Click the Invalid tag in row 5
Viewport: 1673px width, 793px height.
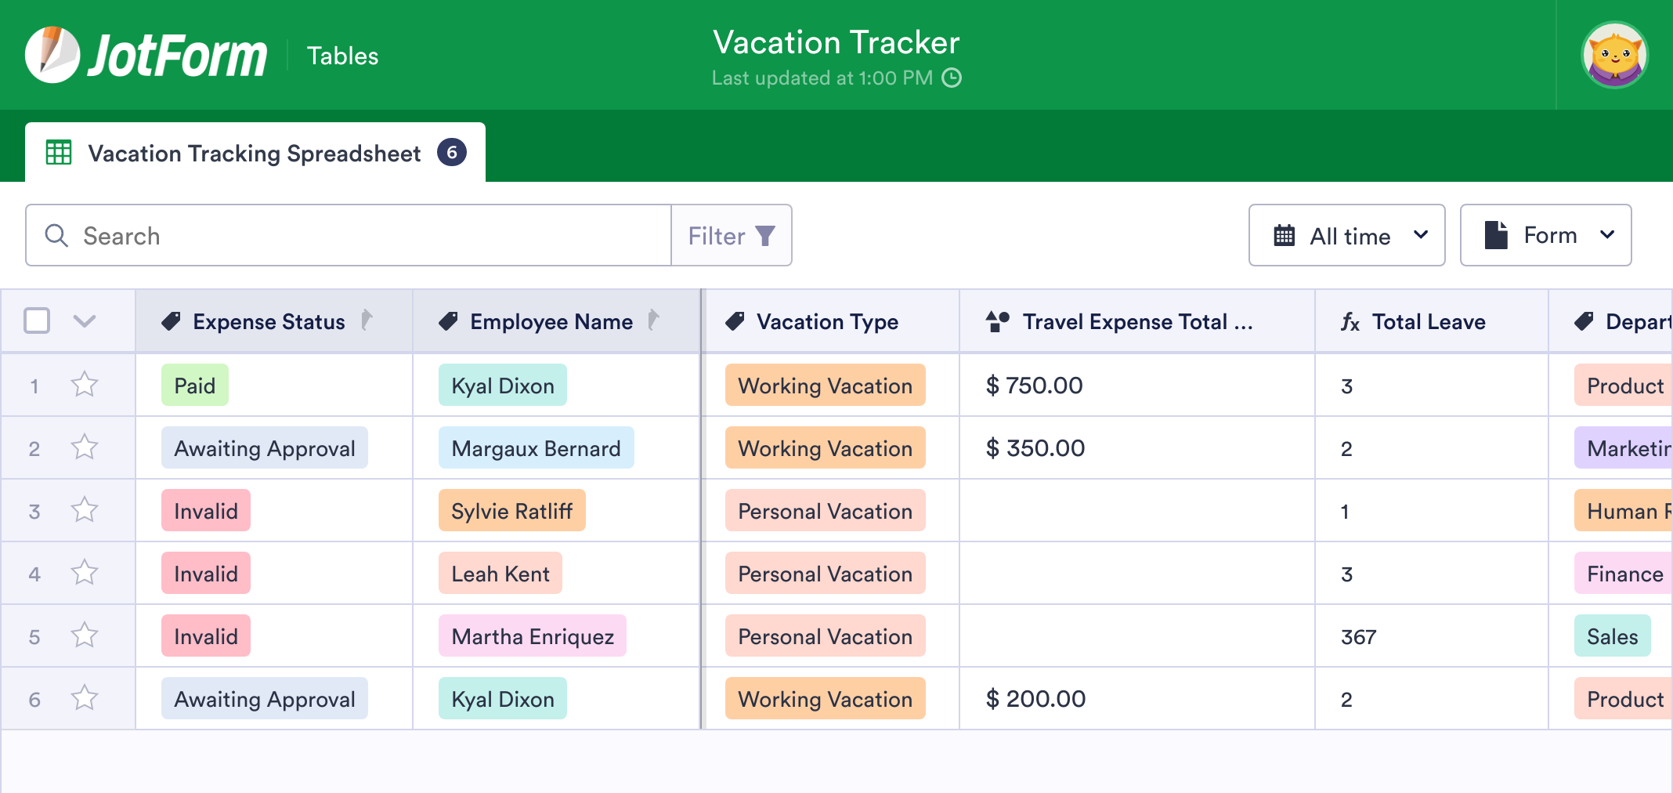[x=206, y=635]
